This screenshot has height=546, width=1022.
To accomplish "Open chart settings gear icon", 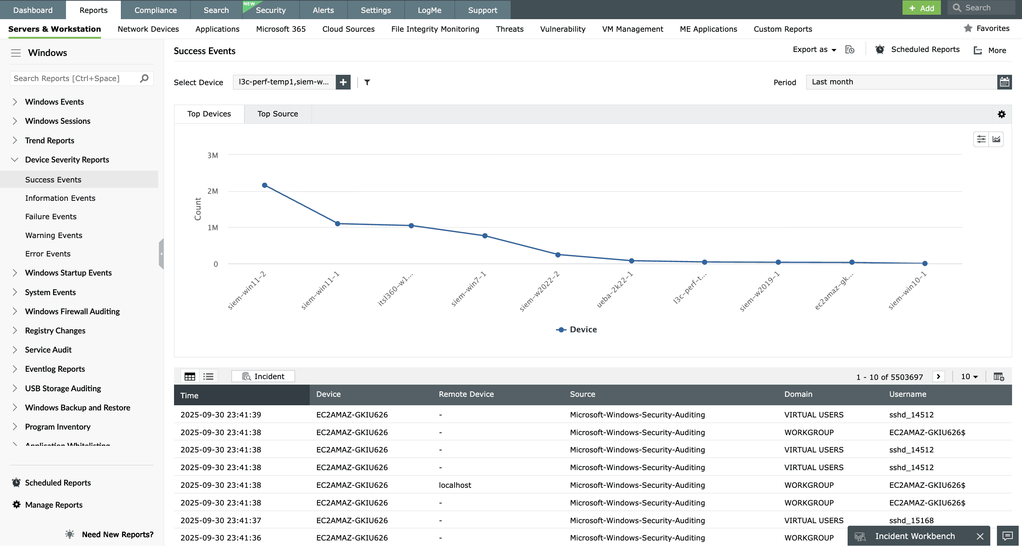I will pos(1001,114).
